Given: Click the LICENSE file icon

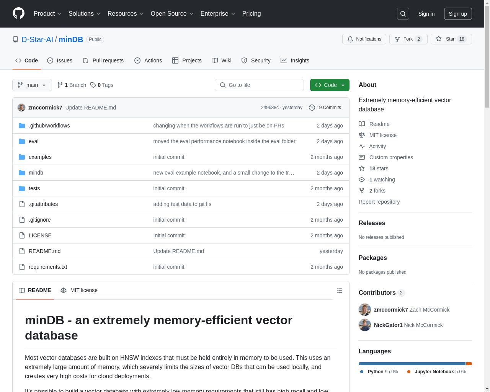Looking at the screenshot, I should pos(22,235).
